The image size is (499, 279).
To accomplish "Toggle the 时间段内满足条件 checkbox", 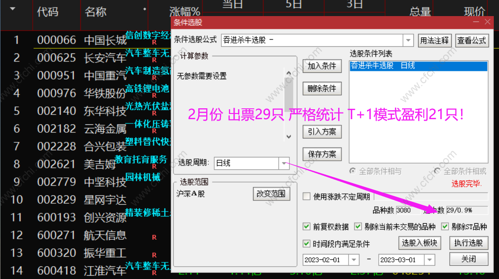I will coord(306,244).
